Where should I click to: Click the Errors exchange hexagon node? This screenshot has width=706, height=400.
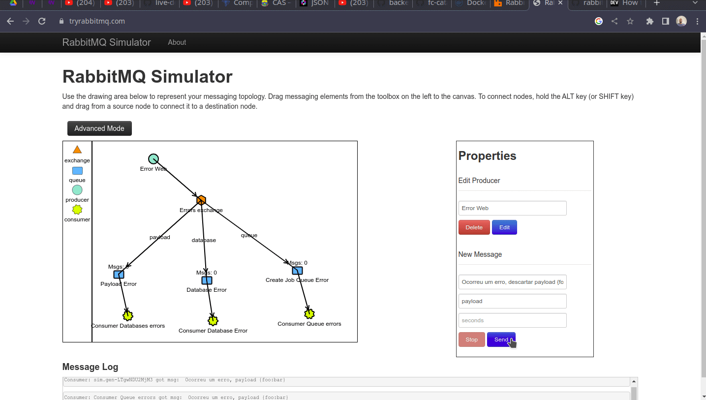point(201,200)
